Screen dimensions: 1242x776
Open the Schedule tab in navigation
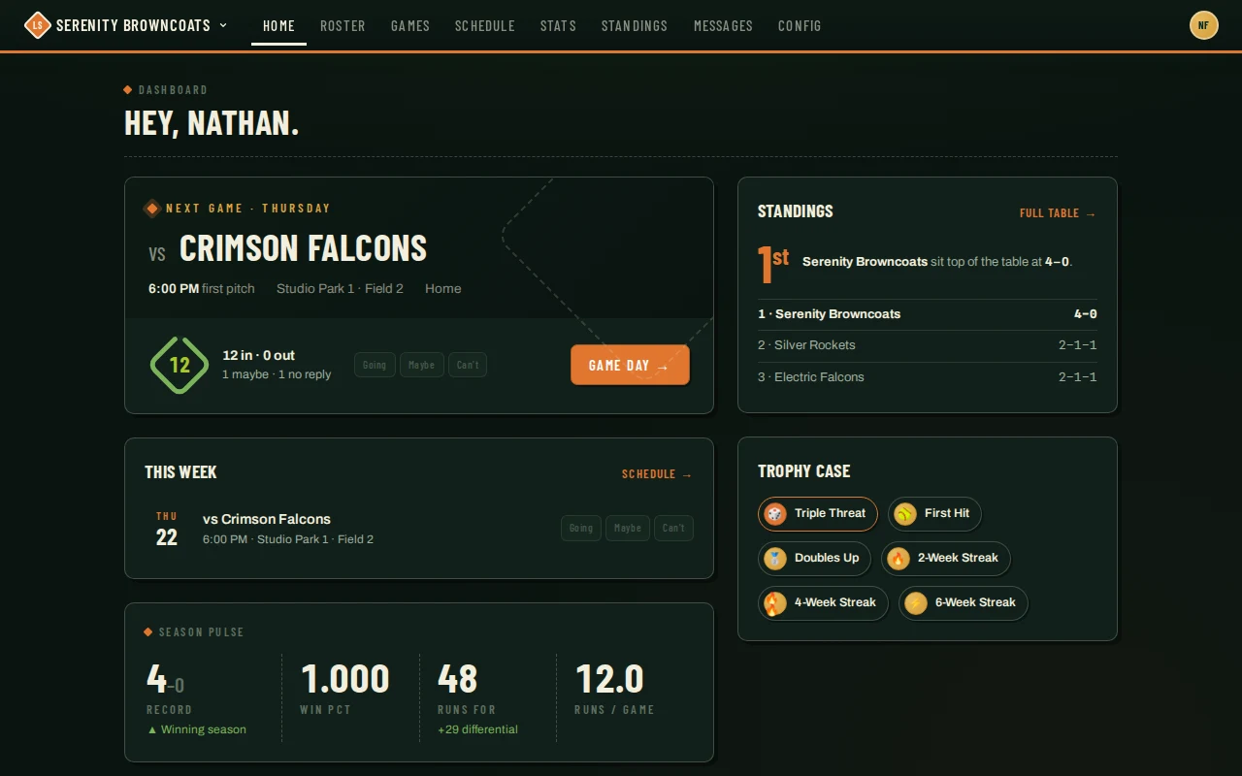(485, 26)
